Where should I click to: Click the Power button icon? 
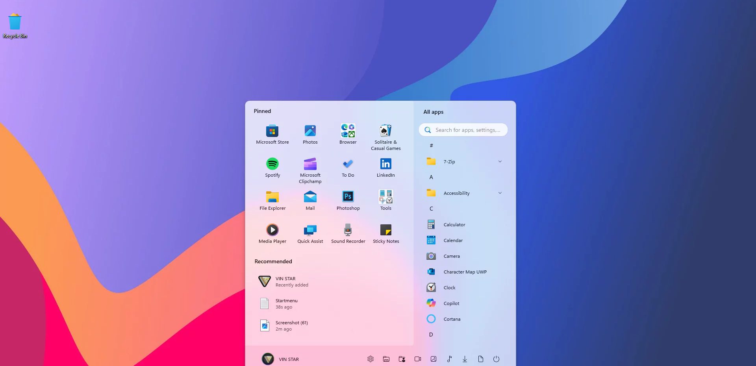click(x=496, y=359)
